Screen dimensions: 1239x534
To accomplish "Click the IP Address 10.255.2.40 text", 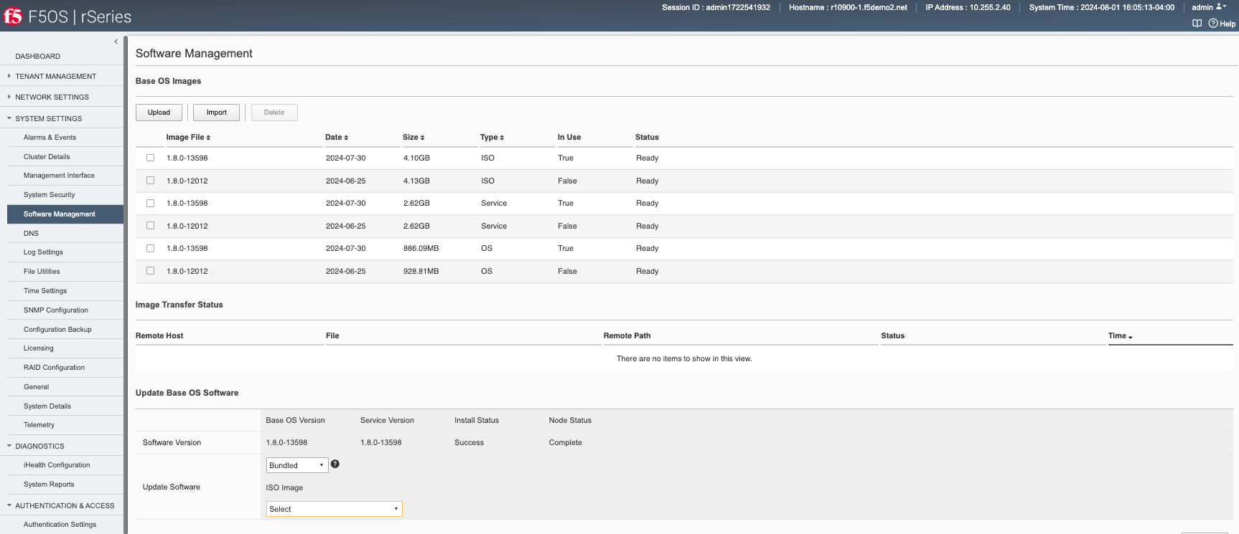I will point(968,7).
